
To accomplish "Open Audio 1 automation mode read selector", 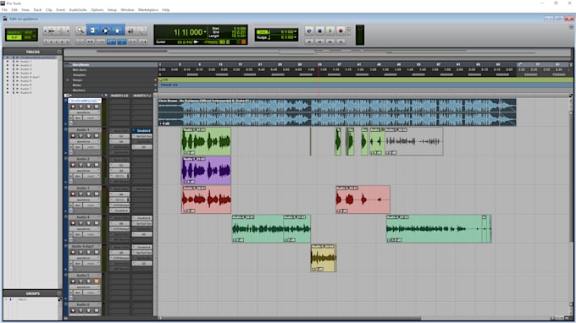I will [x=91, y=147].
